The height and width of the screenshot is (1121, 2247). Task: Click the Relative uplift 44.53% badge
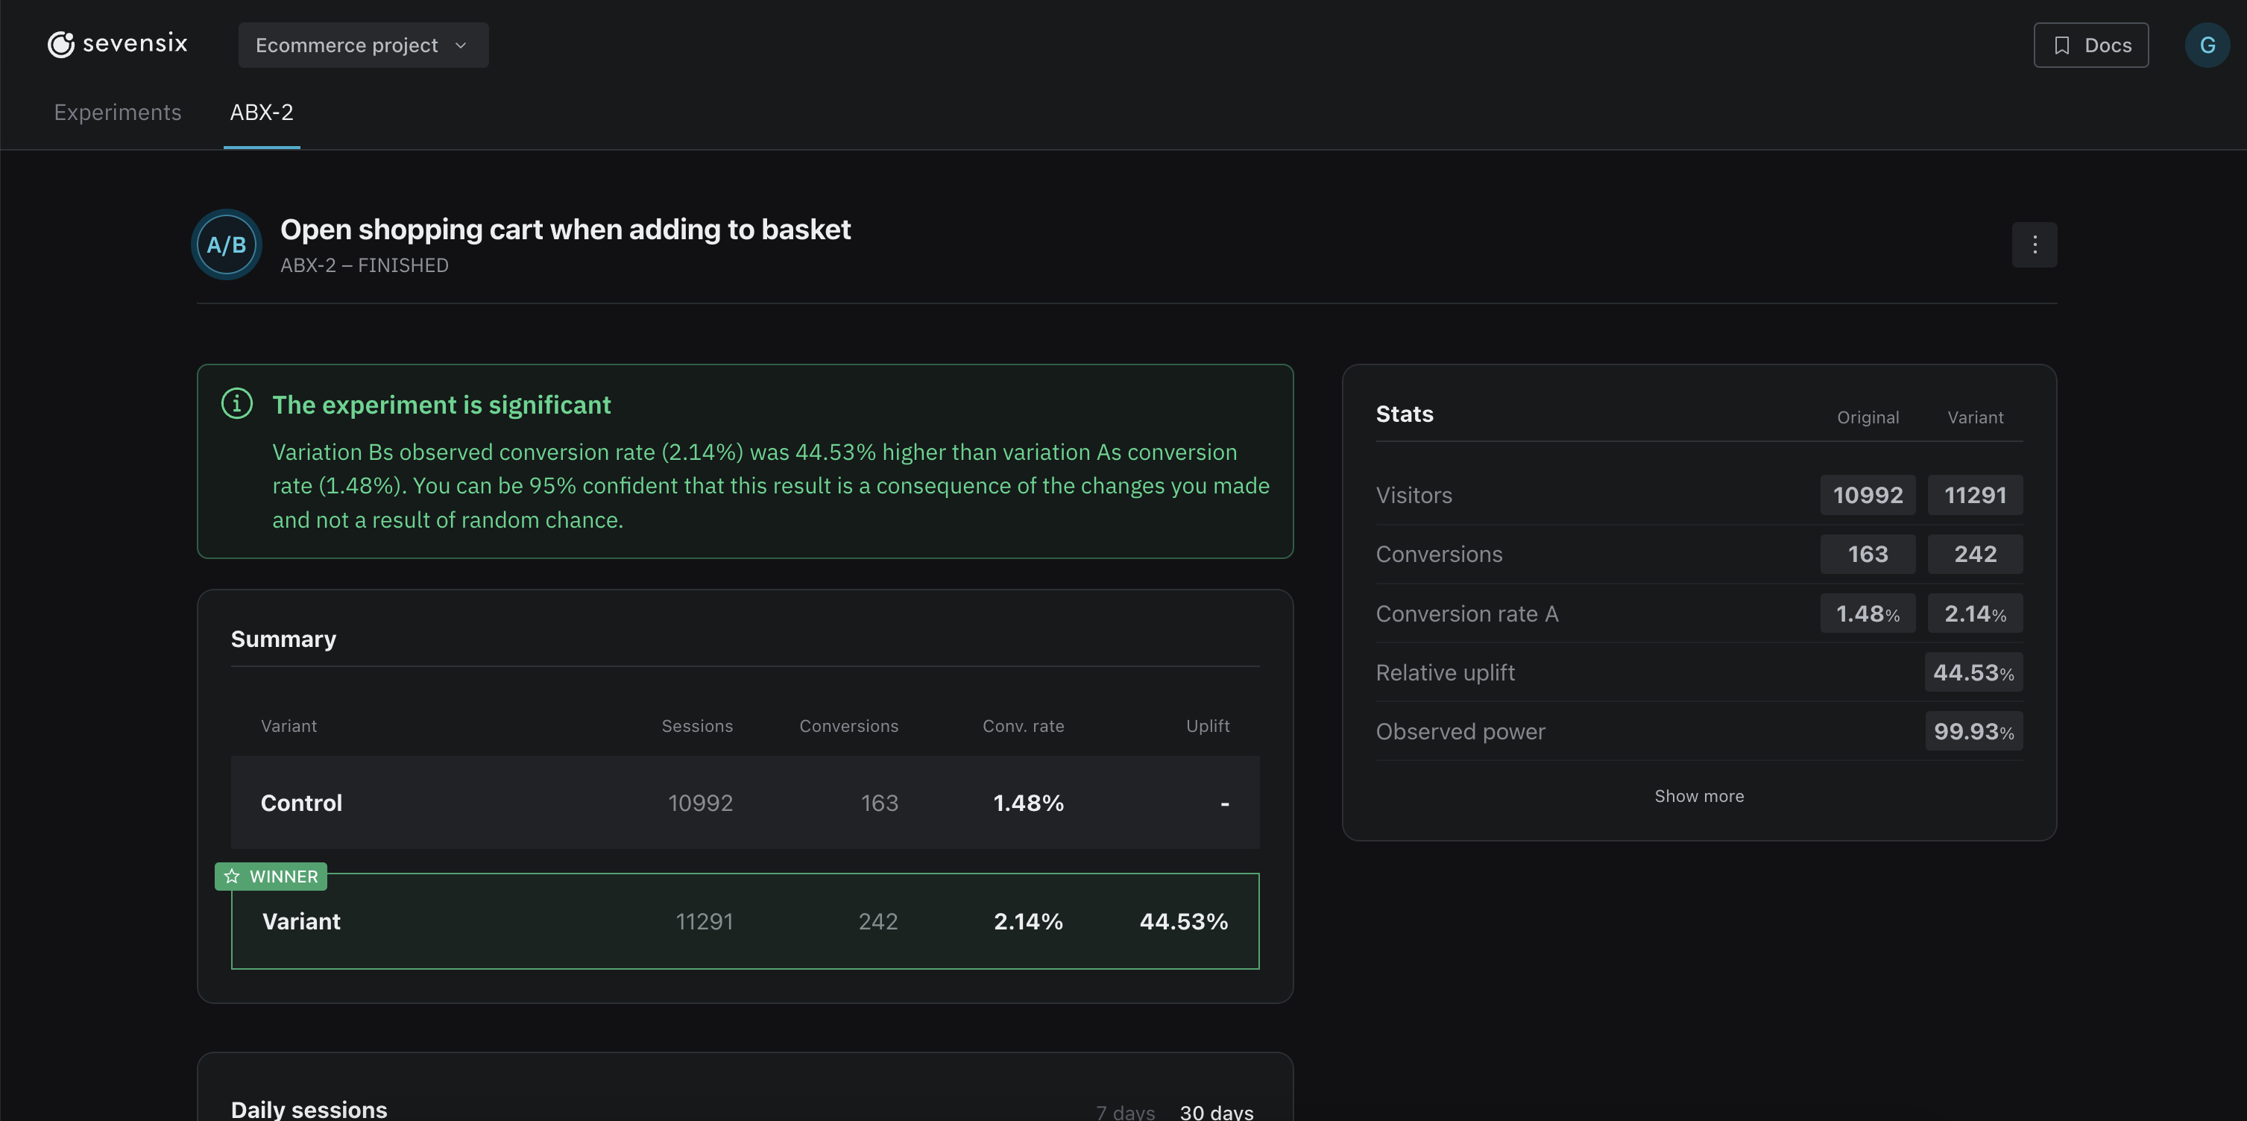(x=1973, y=672)
